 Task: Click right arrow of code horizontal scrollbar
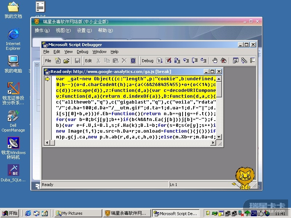click(x=214, y=142)
